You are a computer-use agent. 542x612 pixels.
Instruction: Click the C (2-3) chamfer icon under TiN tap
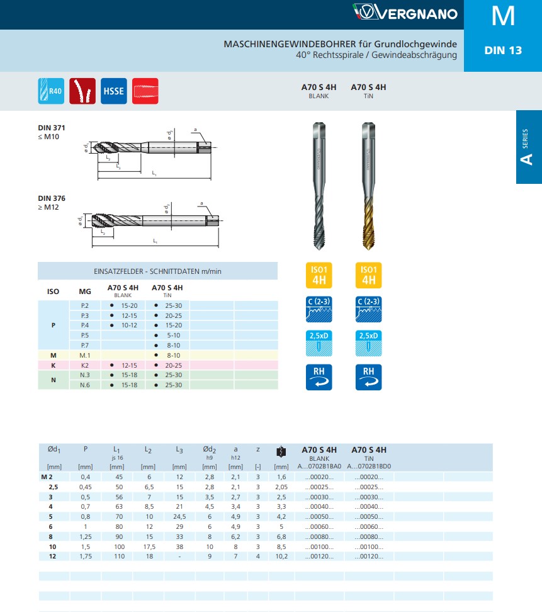368,309
